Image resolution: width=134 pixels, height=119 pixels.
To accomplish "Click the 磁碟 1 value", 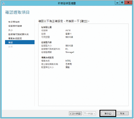I will tap(68, 34).
